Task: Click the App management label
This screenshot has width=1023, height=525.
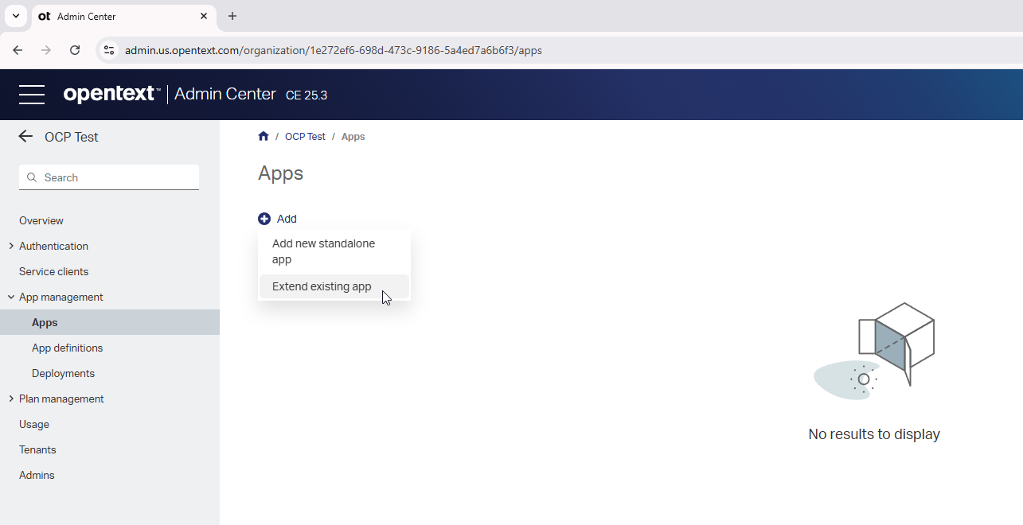Action: [x=61, y=297]
